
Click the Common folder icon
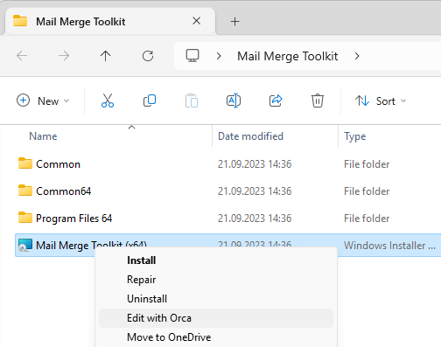(x=25, y=163)
